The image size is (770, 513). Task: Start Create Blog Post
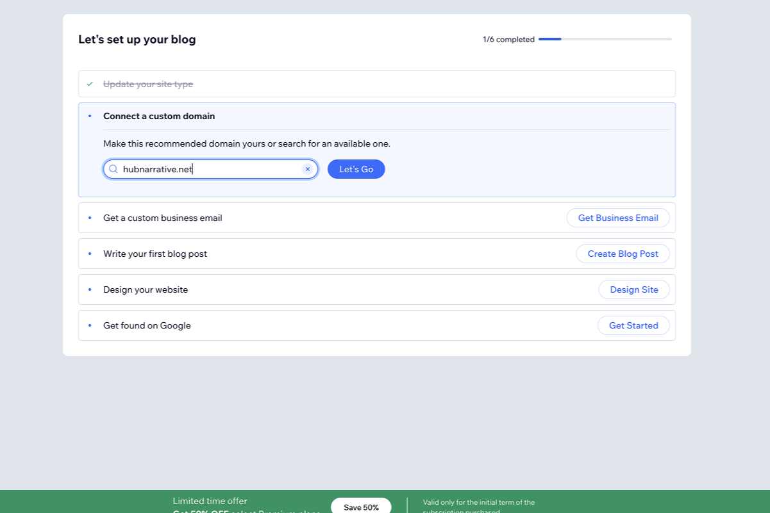pos(623,254)
